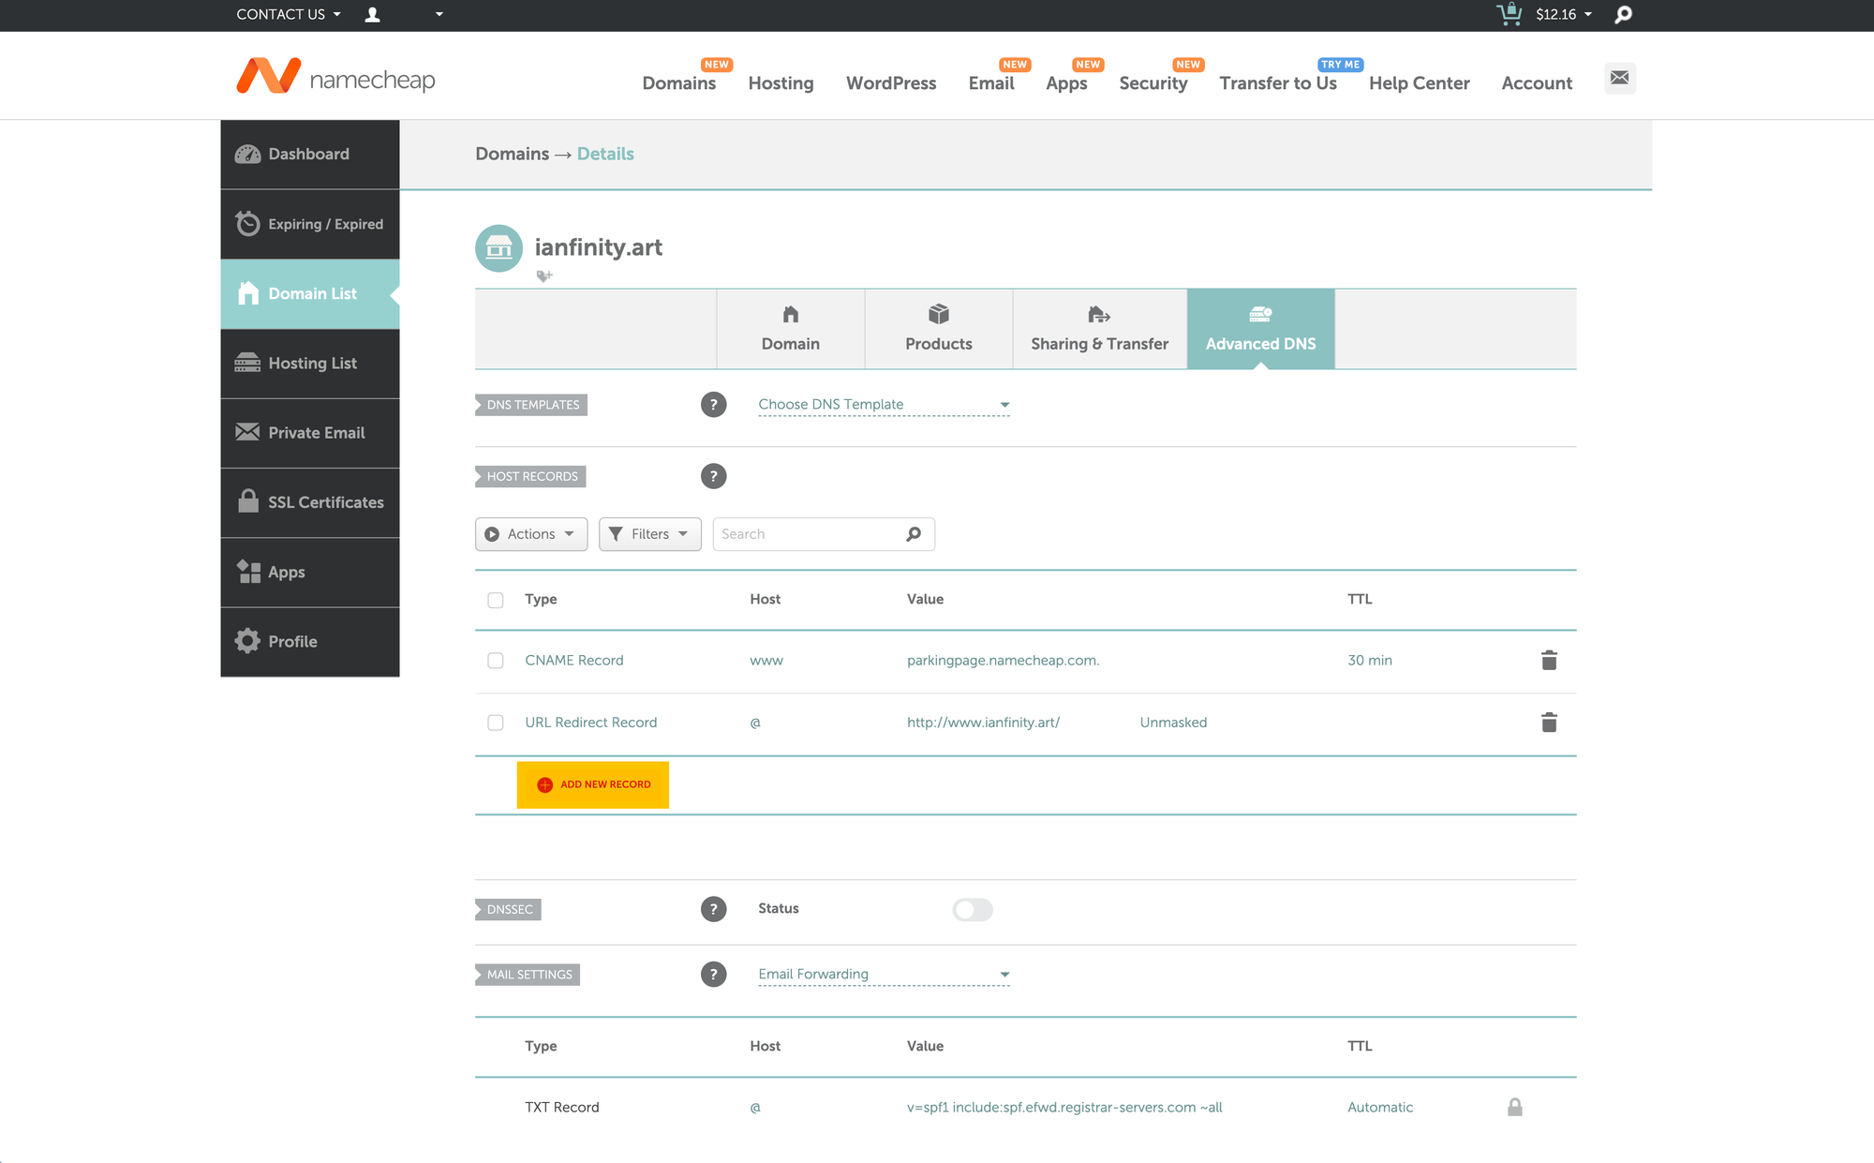1874x1163 pixels.
Task: Select the Advanced DNS tab
Action: (1261, 329)
